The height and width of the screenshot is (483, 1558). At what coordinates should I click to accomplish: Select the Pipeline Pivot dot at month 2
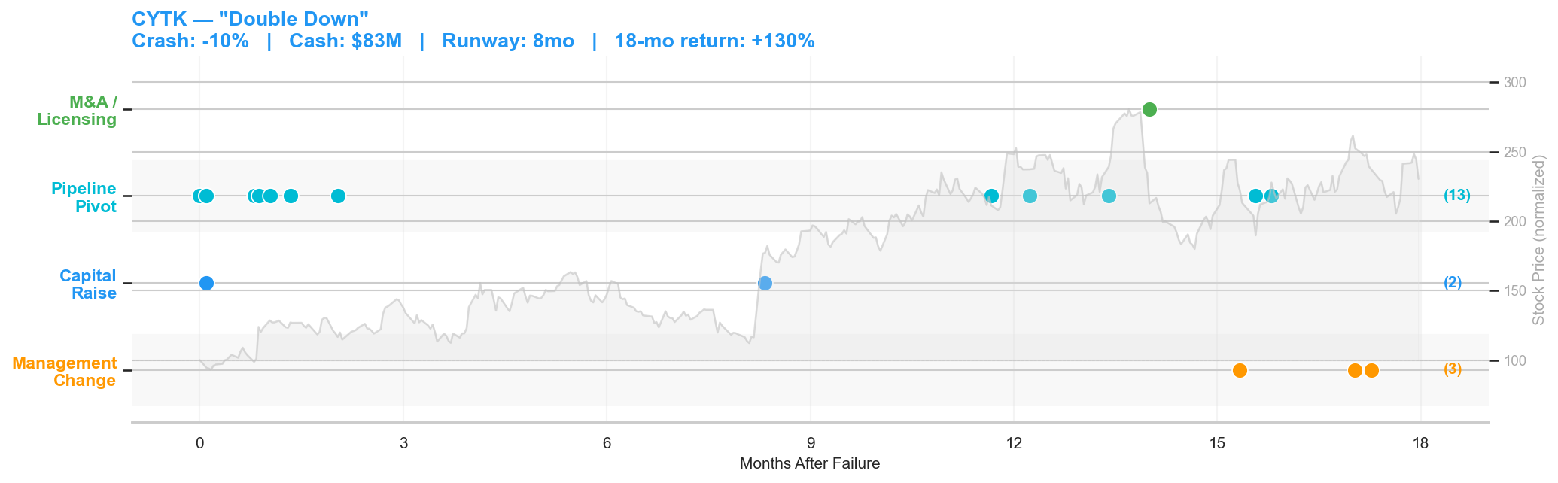(338, 196)
